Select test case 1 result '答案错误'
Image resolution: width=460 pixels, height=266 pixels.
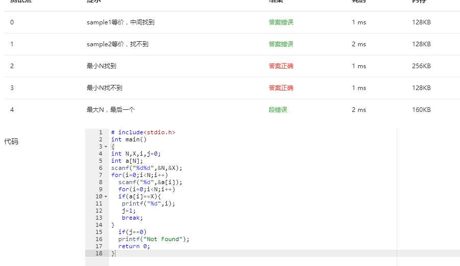coord(281,44)
